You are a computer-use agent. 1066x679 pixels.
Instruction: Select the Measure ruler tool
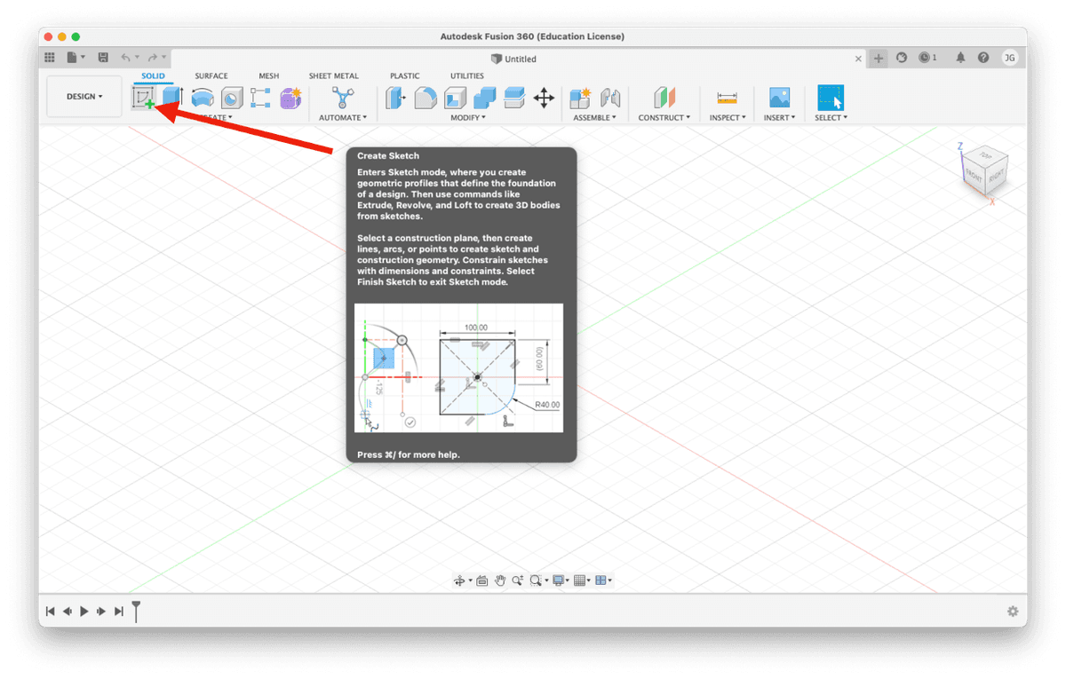click(727, 98)
